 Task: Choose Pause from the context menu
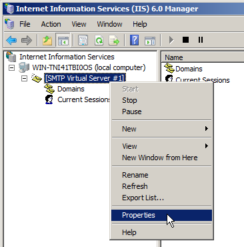coord(161,111)
